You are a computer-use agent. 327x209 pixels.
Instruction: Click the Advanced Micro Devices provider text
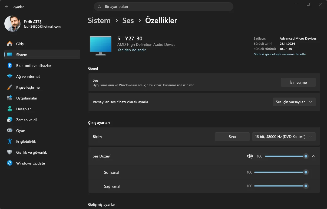tap(298, 38)
